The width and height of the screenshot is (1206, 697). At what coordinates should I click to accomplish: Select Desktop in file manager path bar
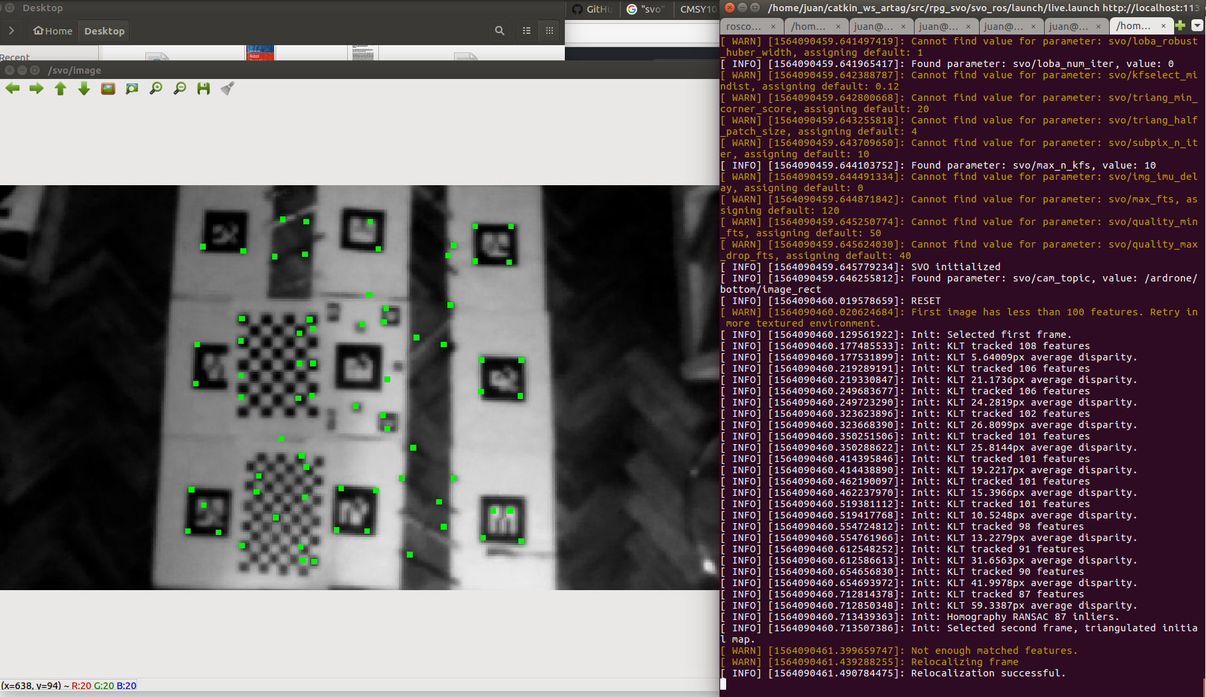[x=104, y=31]
